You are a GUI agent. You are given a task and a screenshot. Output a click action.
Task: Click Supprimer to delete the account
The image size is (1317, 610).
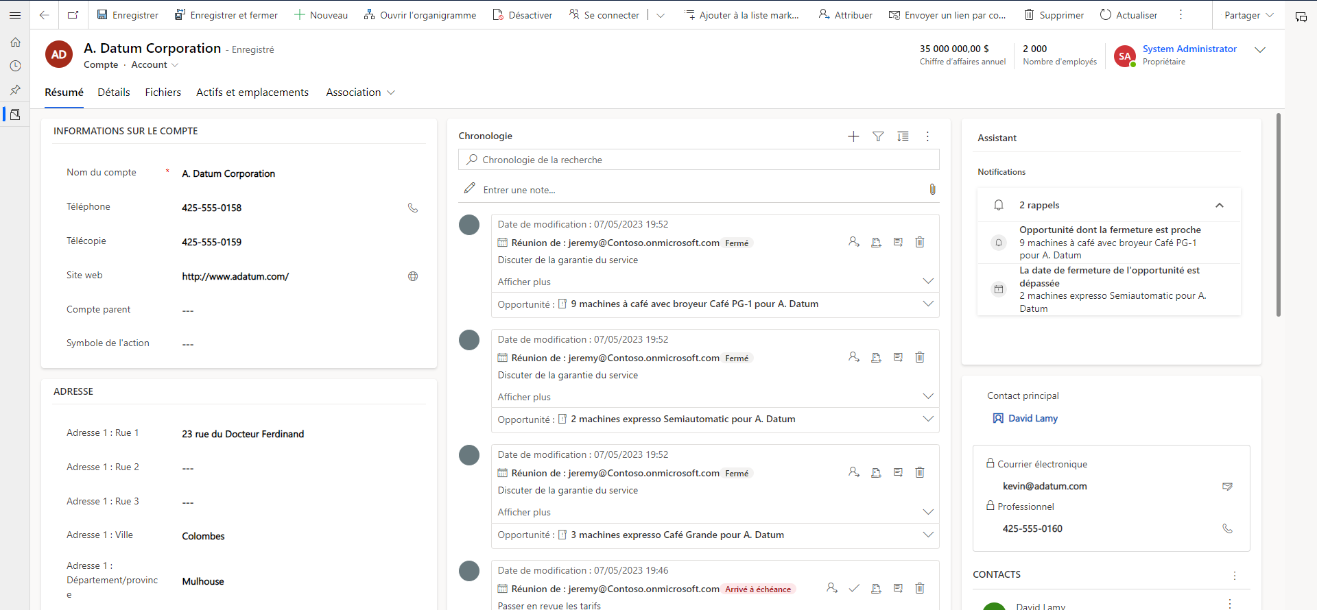1054,15
